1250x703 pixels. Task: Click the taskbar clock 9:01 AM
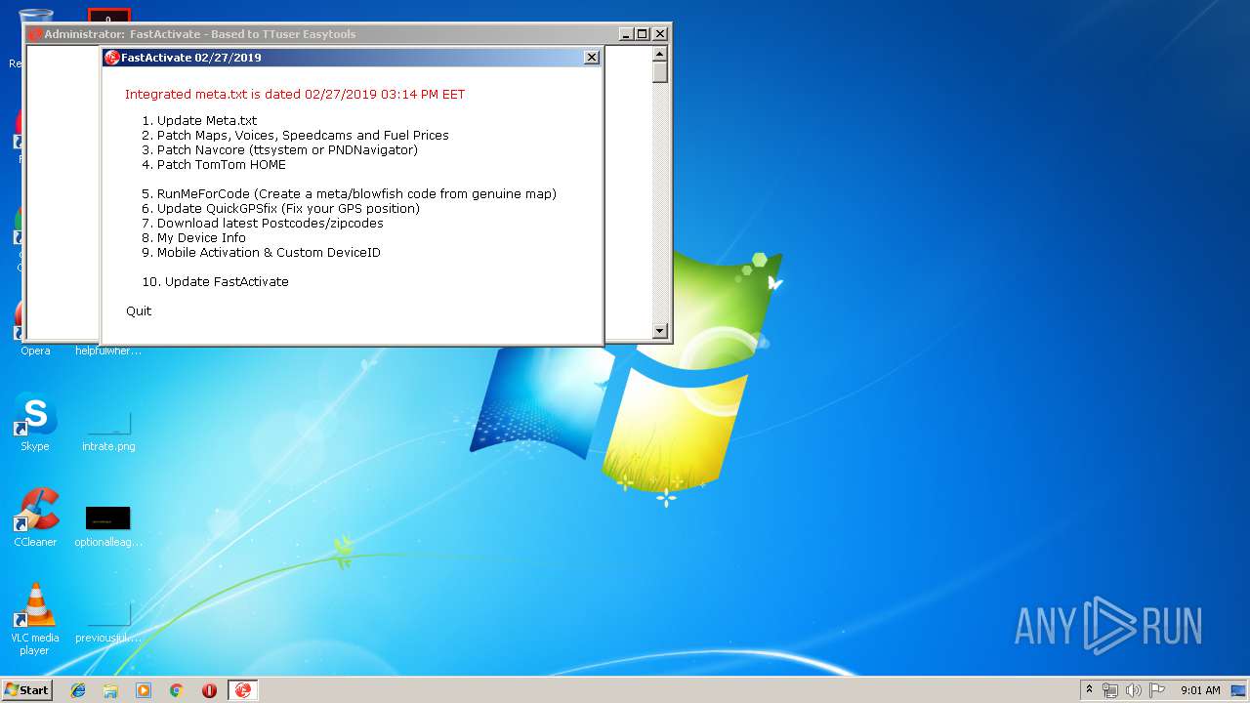(x=1200, y=690)
